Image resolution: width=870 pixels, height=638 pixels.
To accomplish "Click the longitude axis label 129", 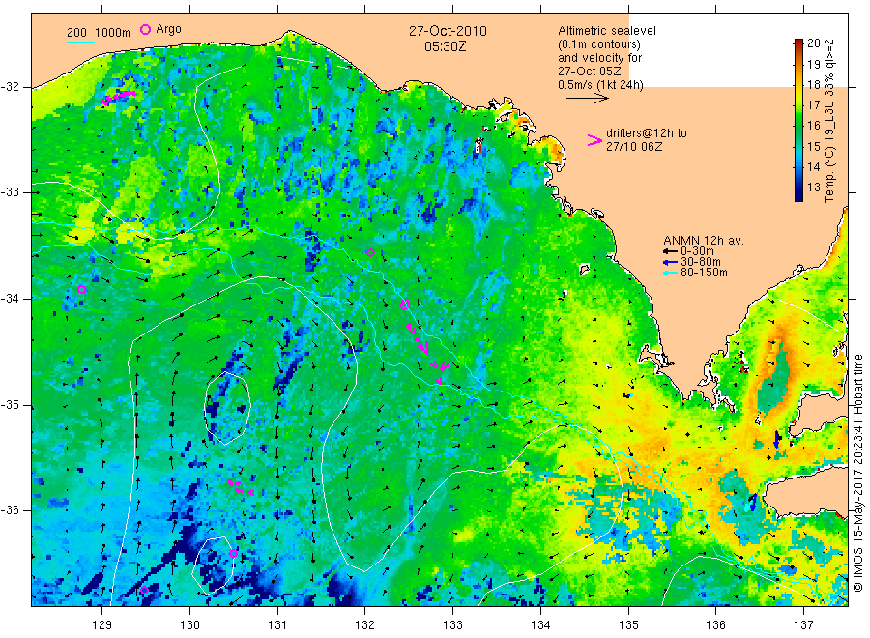I will (102, 625).
